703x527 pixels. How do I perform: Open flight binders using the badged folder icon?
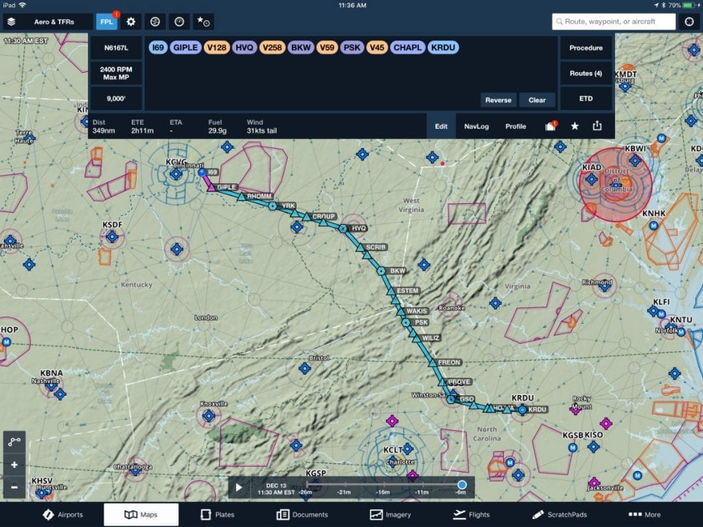[551, 126]
